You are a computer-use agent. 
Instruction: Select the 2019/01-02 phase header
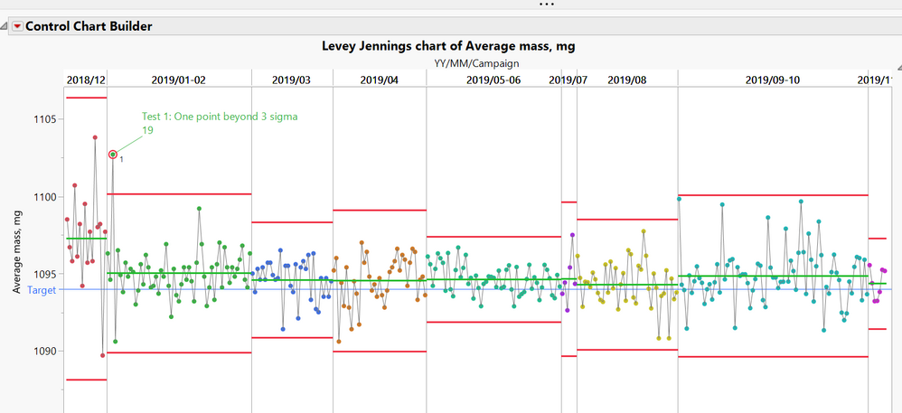tap(178, 80)
